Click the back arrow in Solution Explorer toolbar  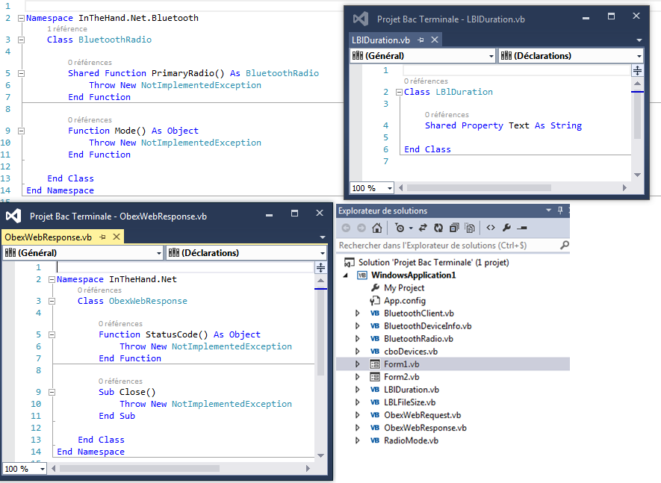(x=346, y=228)
